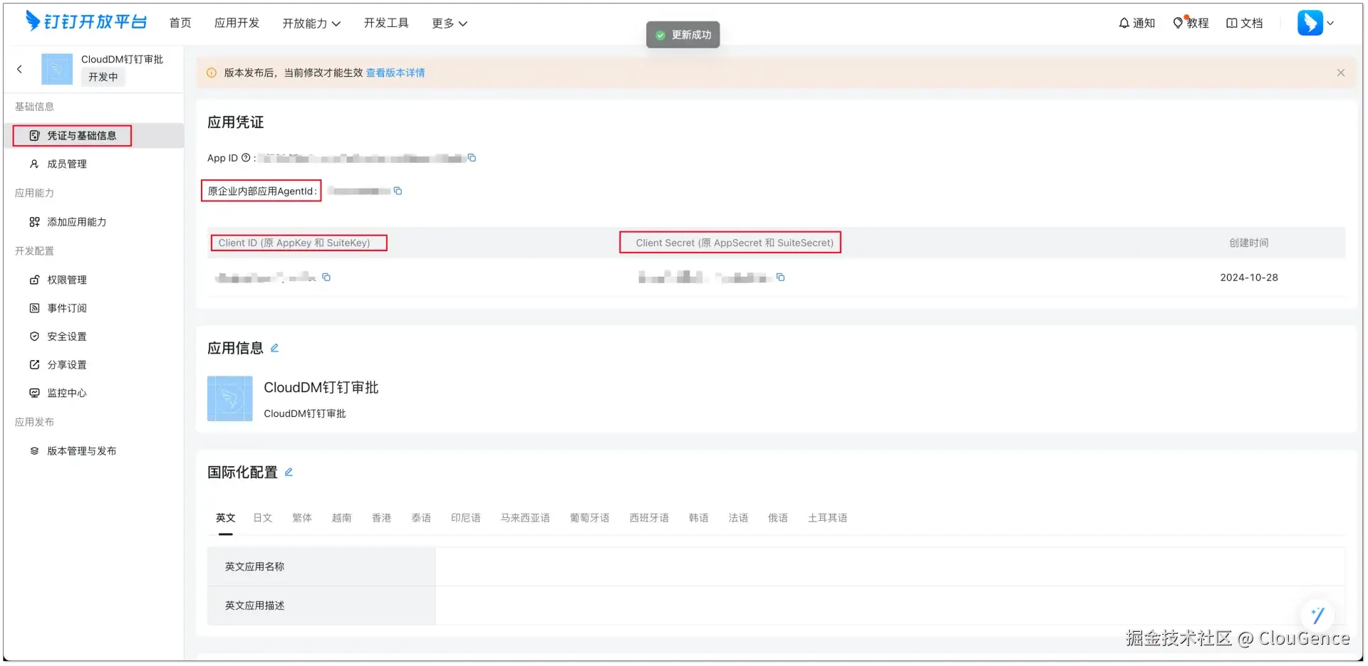Switch to the 马来西亚语 language tab
Viewport: 1368px width, 666px height.
point(525,518)
